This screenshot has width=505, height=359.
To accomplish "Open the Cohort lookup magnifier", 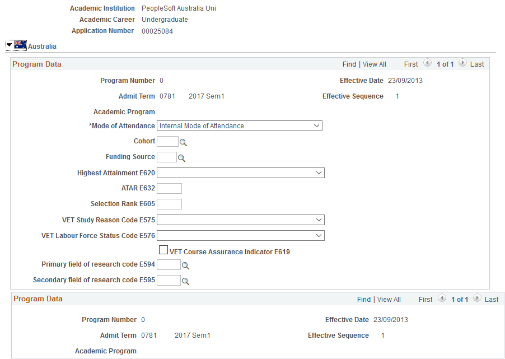I will tap(184, 141).
